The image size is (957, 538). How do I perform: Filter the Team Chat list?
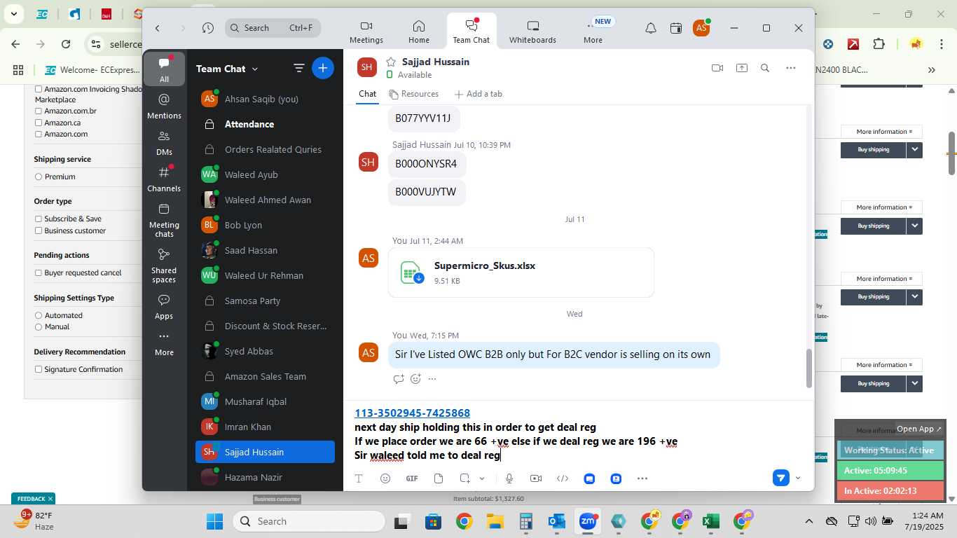[298, 68]
